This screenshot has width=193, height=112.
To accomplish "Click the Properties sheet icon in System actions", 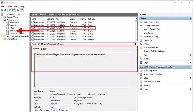I will (x=141, y=40).
